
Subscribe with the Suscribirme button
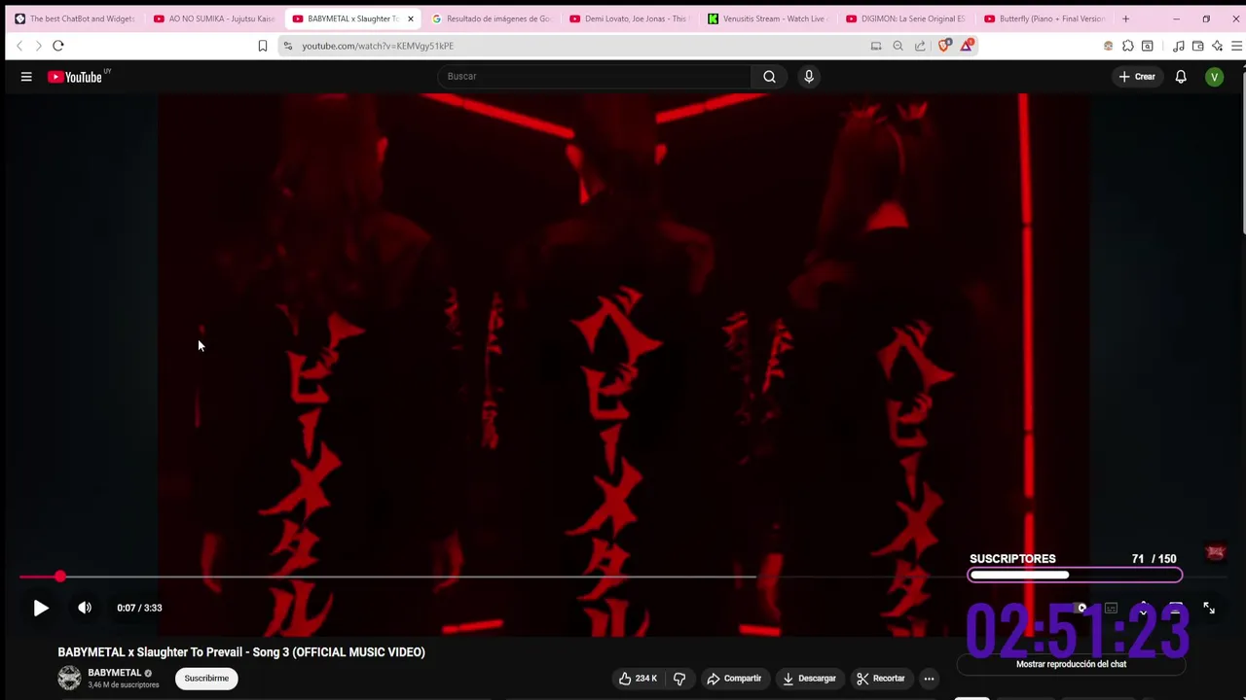(206, 679)
